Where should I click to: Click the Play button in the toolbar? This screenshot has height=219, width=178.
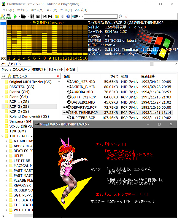coord(15,17)
